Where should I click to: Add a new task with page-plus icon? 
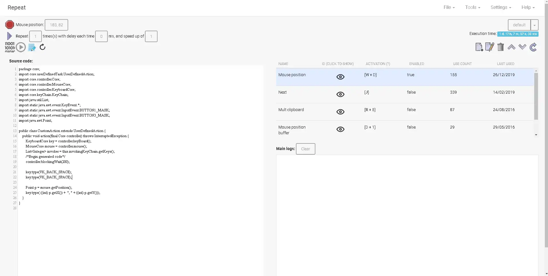(479, 47)
